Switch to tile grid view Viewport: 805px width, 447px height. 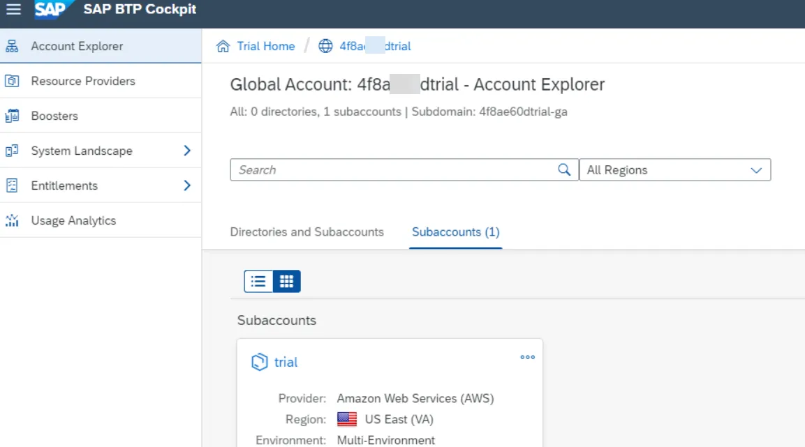(286, 282)
